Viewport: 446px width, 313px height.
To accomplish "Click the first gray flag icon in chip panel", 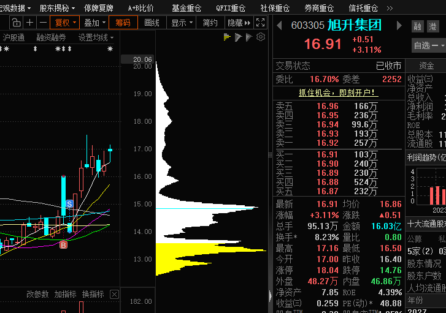I will click(x=238, y=37).
